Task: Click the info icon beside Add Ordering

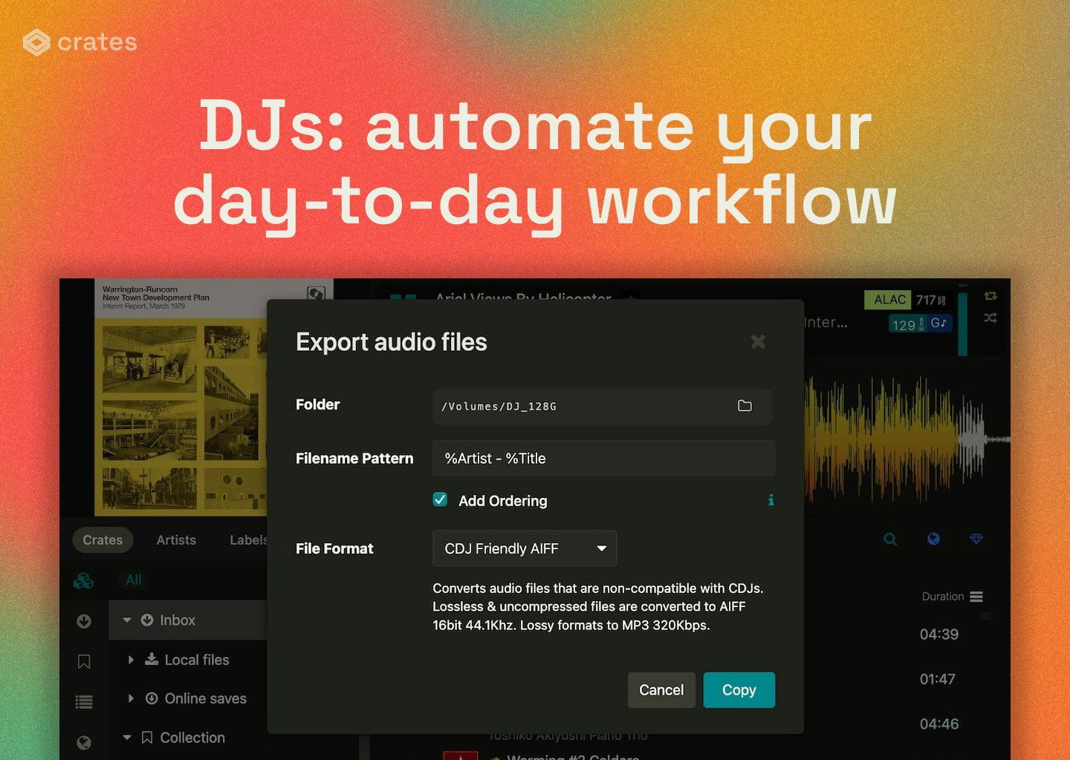Action: (771, 500)
